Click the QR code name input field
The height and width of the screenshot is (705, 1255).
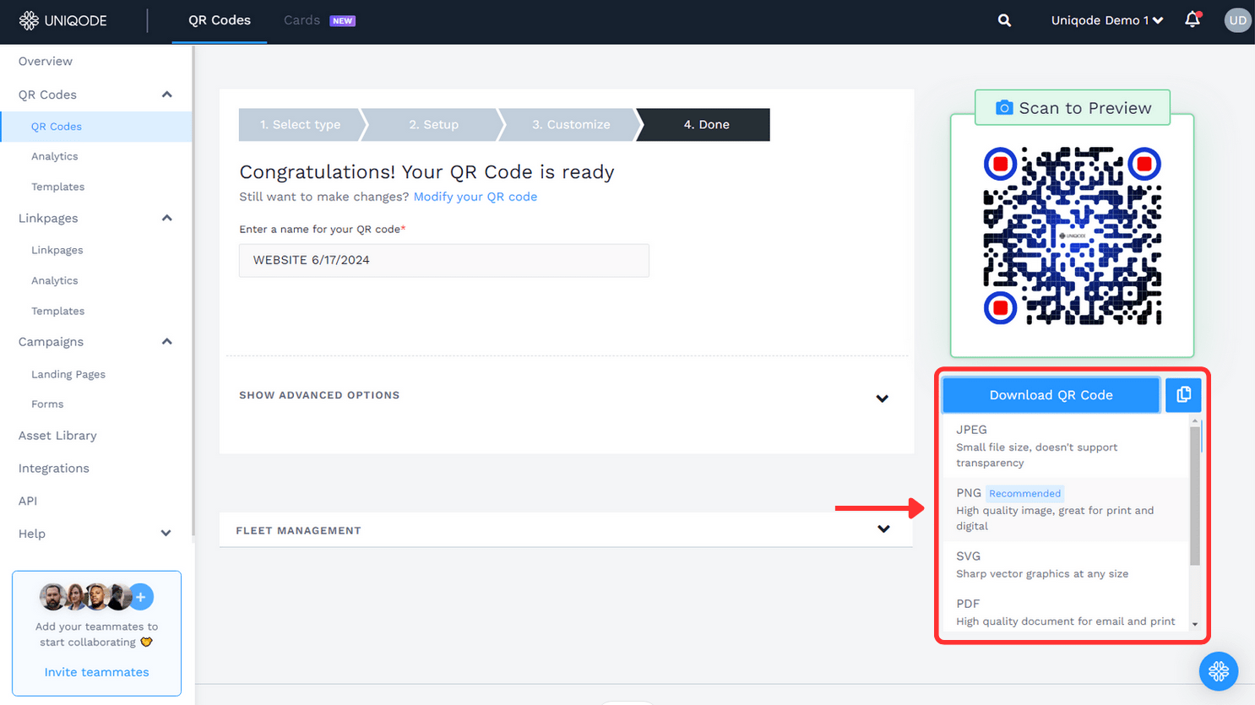click(x=443, y=260)
